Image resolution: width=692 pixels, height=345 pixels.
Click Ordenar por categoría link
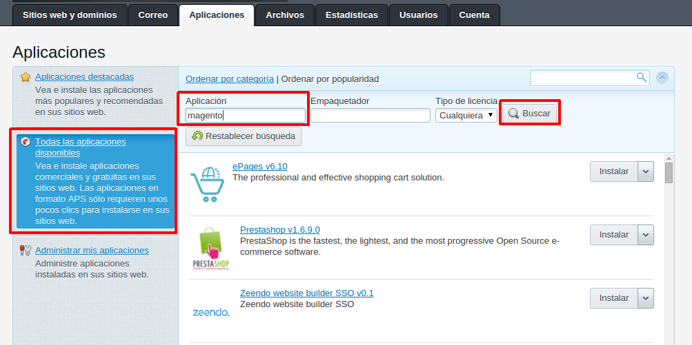coord(230,79)
